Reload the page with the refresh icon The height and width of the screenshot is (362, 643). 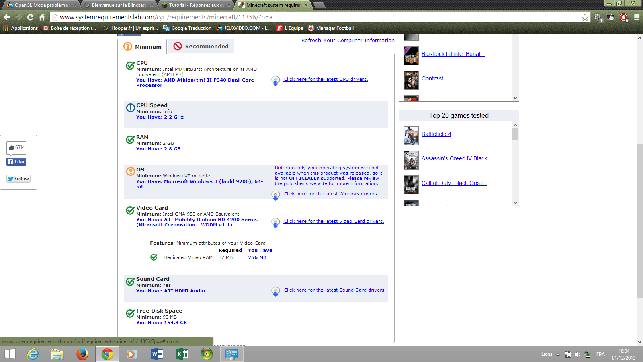[x=30, y=17]
